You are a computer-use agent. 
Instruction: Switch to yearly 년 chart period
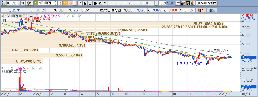tap(90, 3)
